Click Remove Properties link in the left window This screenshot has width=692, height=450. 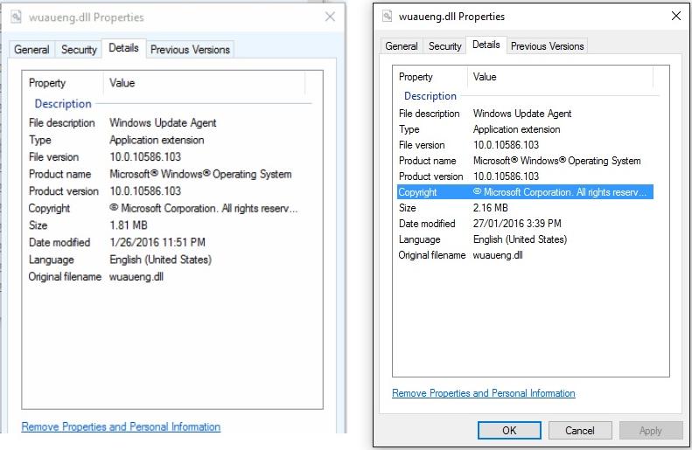click(x=121, y=426)
